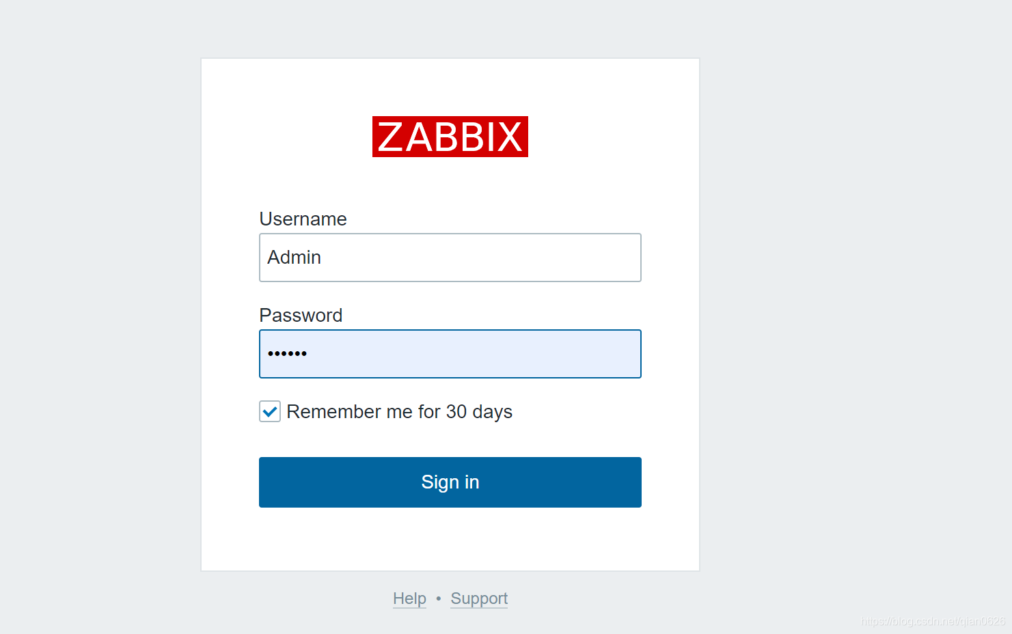This screenshot has height=634, width=1012.
Task: Click the Password label text
Action: click(x=301, y=315)
